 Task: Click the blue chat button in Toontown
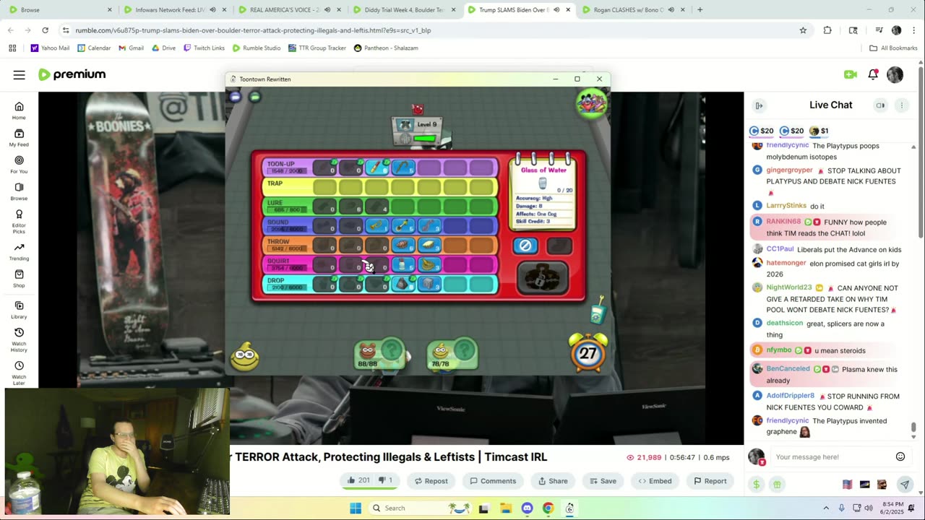coord(236,96)
